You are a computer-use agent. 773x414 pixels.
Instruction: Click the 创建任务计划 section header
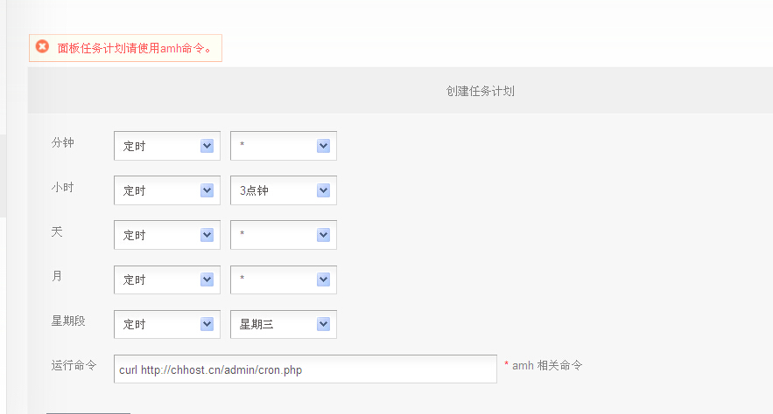pos(480,91)
